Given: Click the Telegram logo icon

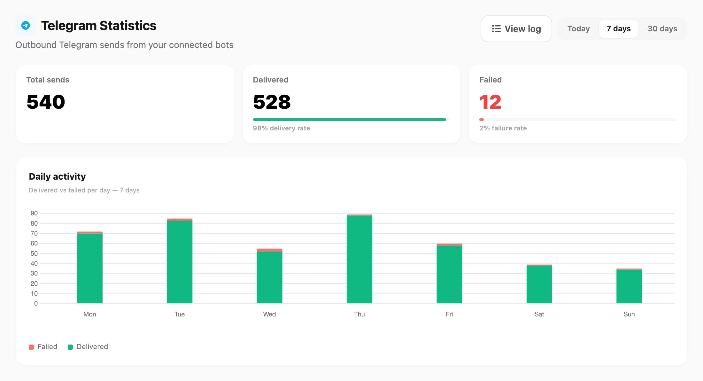Looking at the screenshot, I should (26, 25).
